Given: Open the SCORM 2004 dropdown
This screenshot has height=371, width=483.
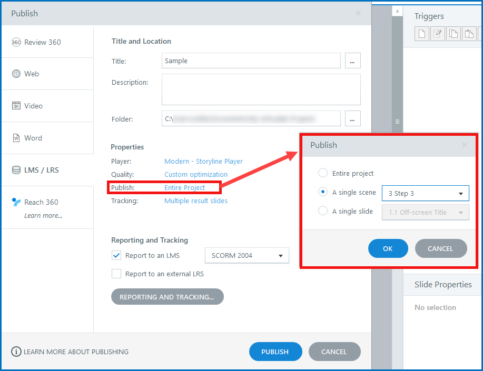Looking at the screenshot, I should (x=247, y=255).
